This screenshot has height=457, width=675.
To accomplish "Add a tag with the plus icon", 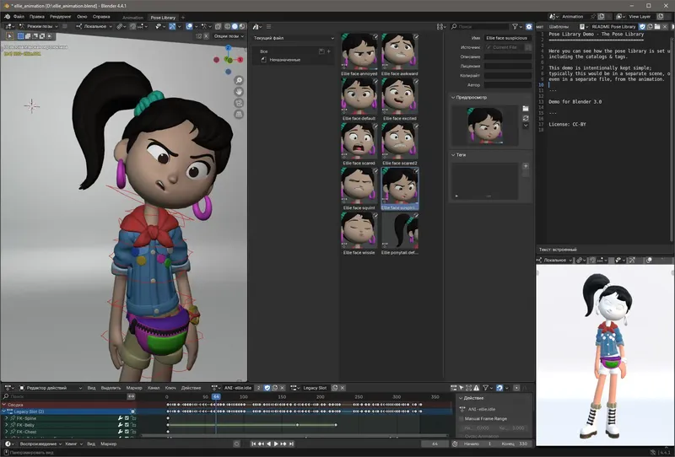I will pos(526,166).
